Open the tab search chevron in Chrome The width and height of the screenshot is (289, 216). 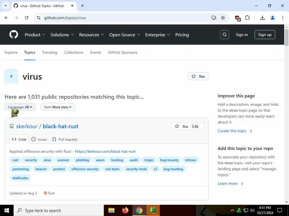6,6
